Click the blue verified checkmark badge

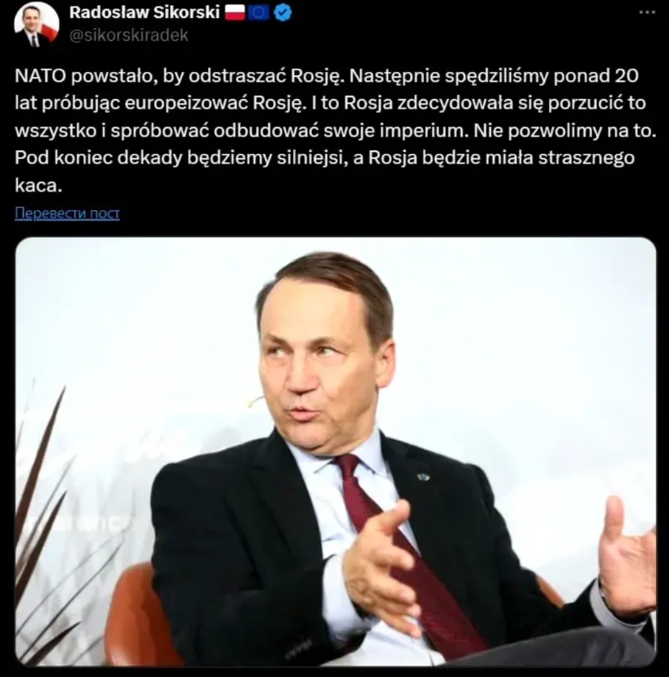point(283,13)
